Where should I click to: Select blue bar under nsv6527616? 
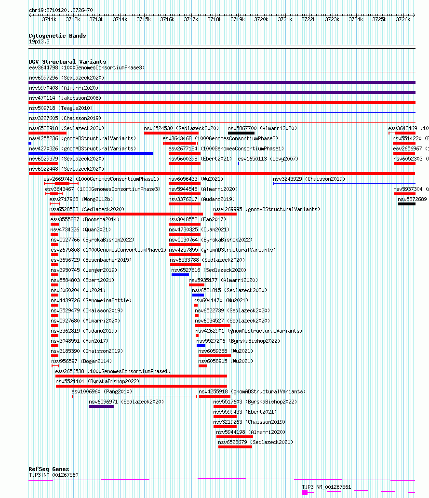180,275
